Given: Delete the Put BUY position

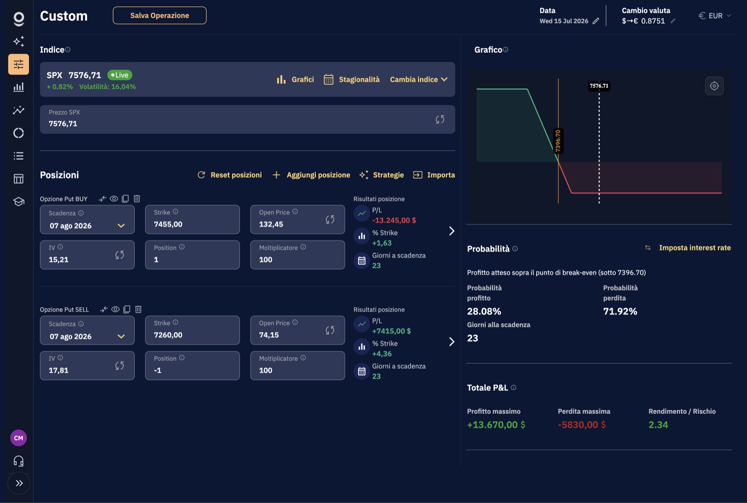Looking at the screenshot, I should (x=137, y=199).
